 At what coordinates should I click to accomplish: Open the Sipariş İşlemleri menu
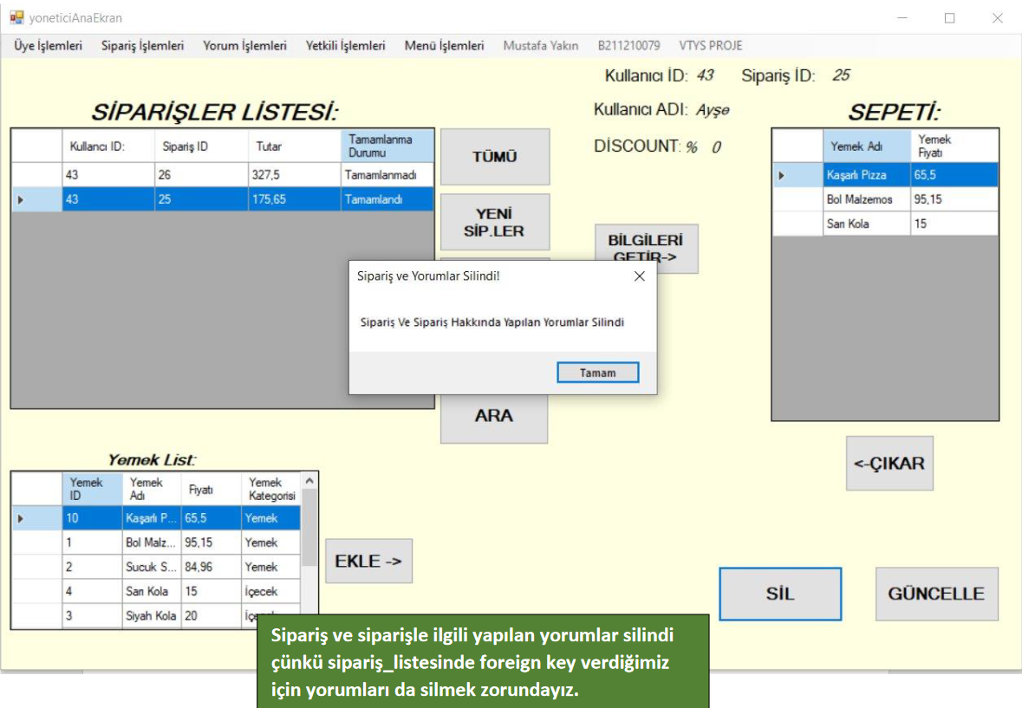pos(142,46)
